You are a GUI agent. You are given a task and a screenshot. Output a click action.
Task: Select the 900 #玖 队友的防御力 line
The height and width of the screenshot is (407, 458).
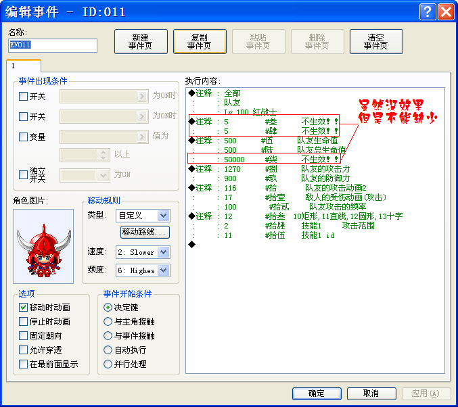click(315, 178)
